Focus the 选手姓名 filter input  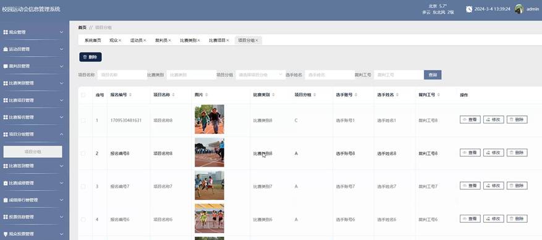(x=330, y=75)
